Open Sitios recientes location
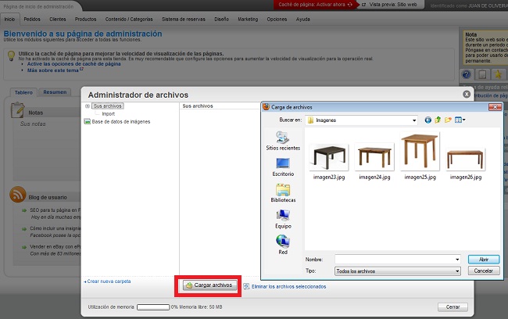 283,141
